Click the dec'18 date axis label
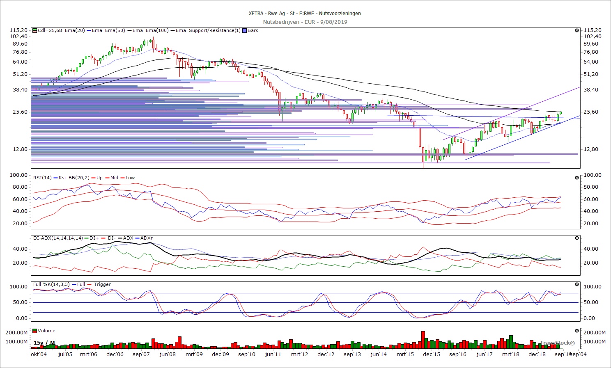The height and width of the screenshot is (368, 611). [x=537, y=354]
